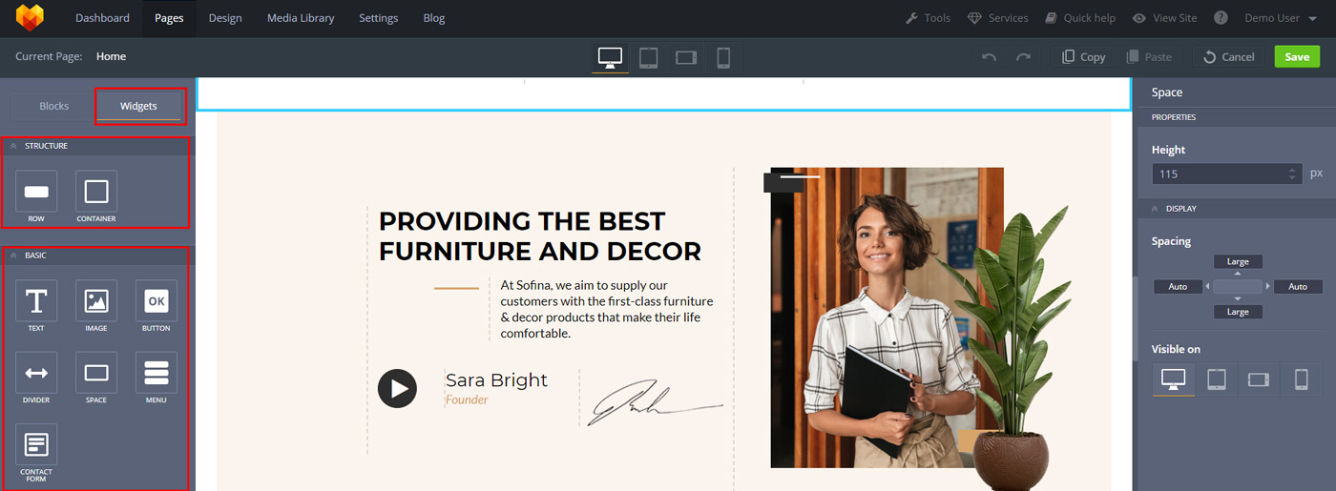Open the Media Library menu
The height and width of the screenshot is (491, 1336).
(301, 18)
